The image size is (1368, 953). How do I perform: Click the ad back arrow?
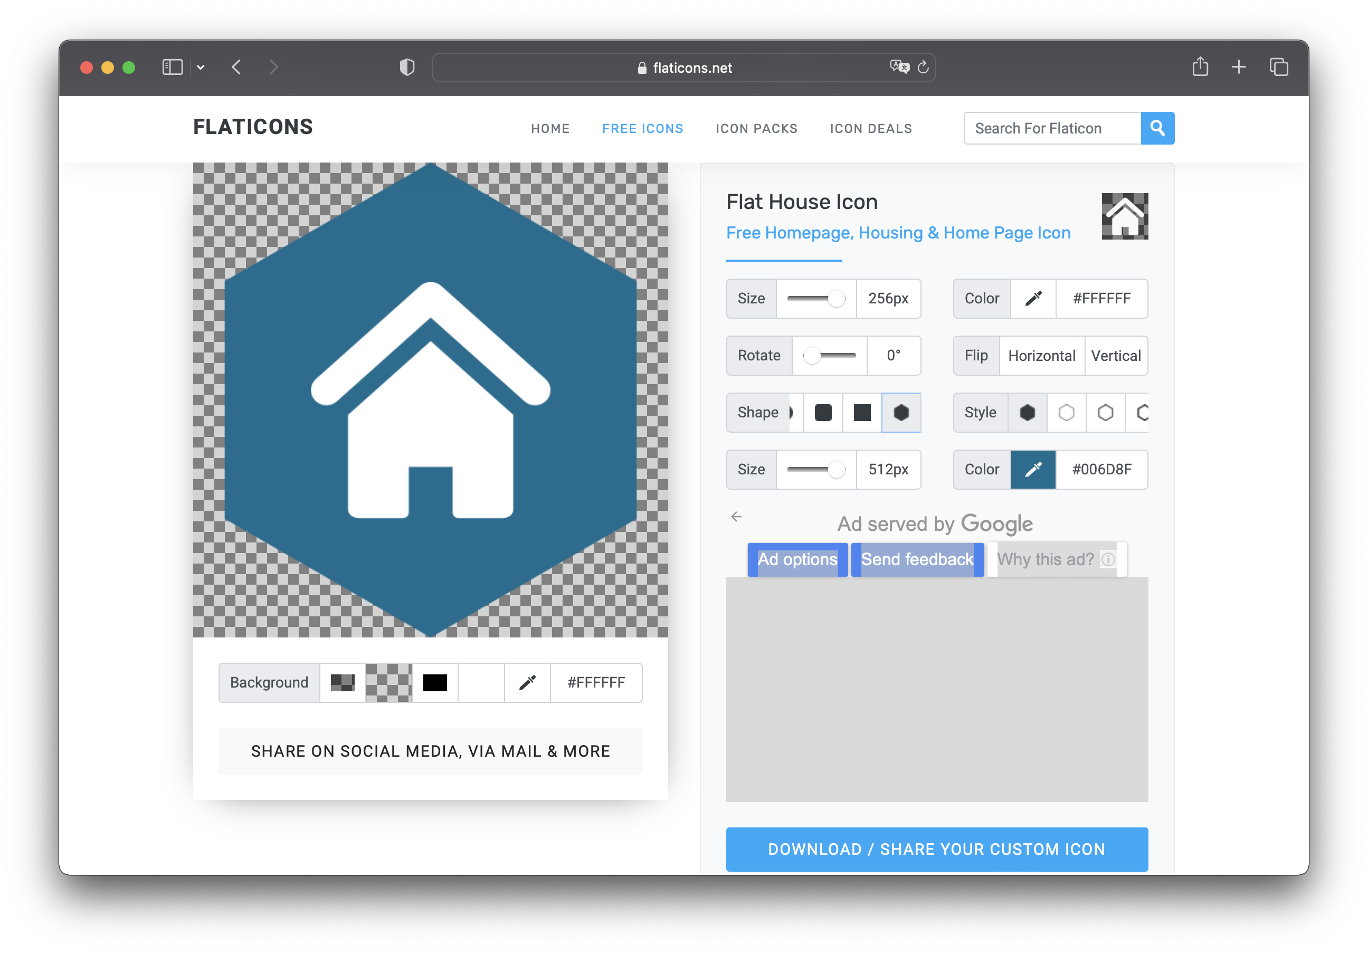(736, 517)
